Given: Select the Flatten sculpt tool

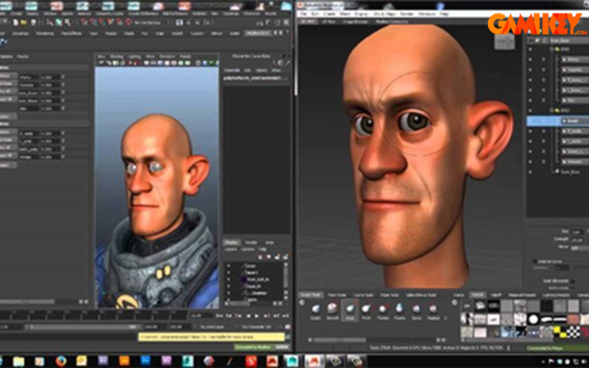Looking at the screenshot, I should [x=383, y=311].
